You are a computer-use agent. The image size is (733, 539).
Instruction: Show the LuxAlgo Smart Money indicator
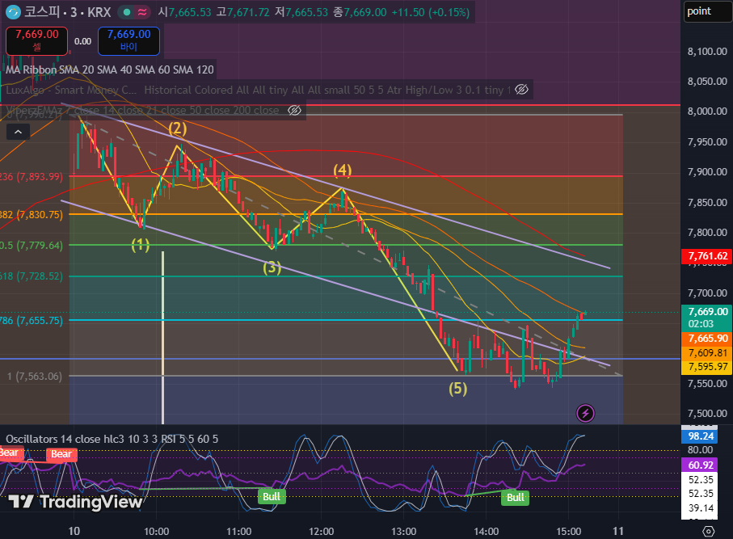pos(522,89)
